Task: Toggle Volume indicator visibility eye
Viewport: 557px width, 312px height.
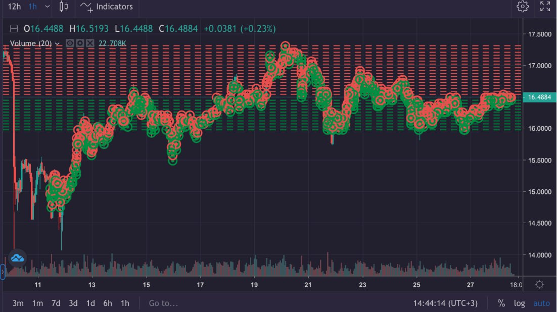Action: click(70, 43)
